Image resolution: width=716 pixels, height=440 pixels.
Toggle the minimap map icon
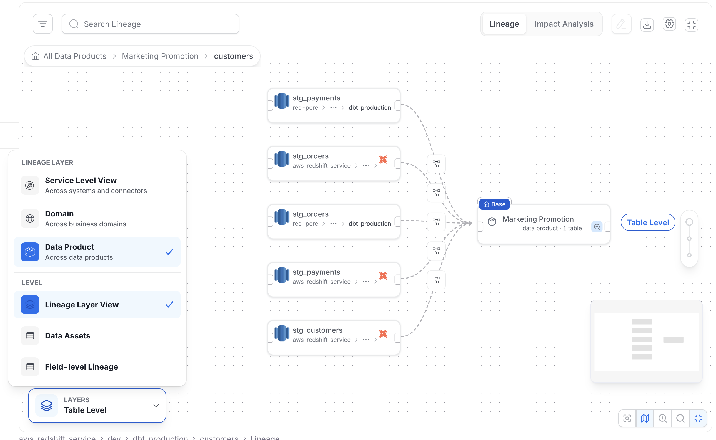(x=645, y=418)
